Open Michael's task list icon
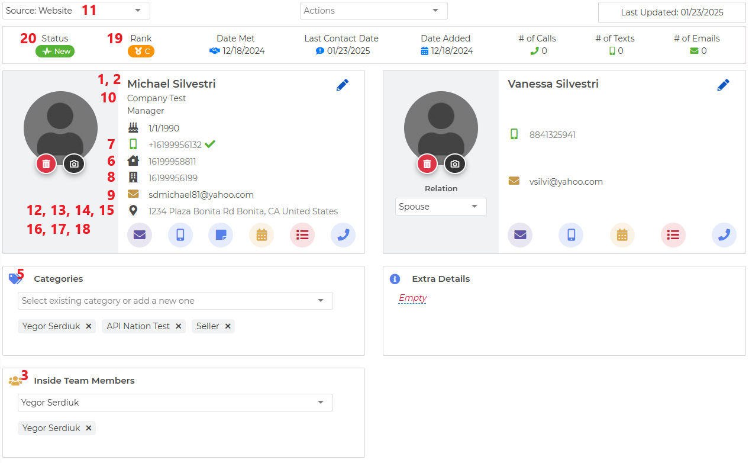The height and width of the screenshot is (463, 749). pos(302,234)
